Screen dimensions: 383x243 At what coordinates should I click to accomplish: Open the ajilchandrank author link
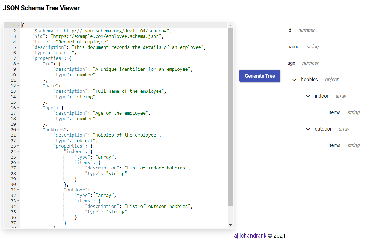(x=250, y=236)
